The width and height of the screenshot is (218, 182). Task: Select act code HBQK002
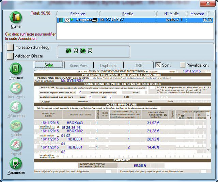(75, 131)
